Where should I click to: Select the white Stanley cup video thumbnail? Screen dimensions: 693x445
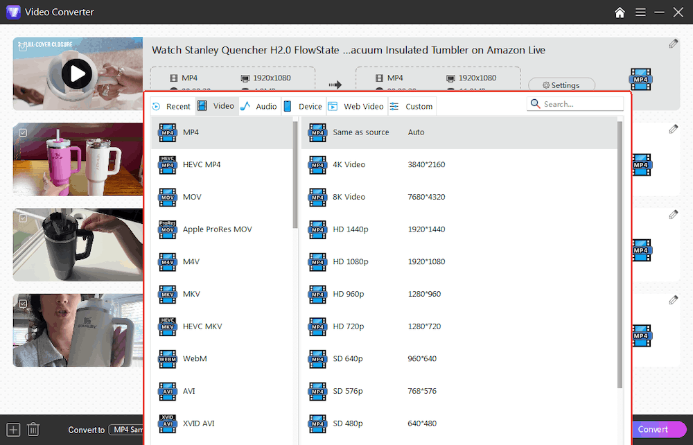(x=78, y=330)
